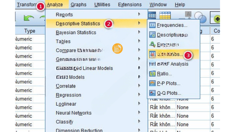Viewport: 235px width, 132px height.
Task: Open Generalized Linear Models submenu
Action: point(96,68)
